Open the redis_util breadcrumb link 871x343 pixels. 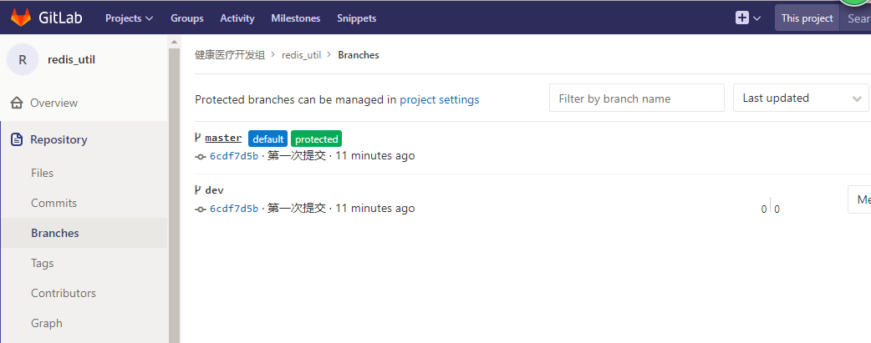pyautogui.click(x=301, y=55)
